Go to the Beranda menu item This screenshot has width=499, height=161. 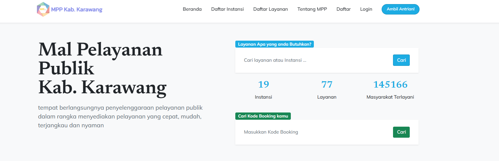pos(192,9)
